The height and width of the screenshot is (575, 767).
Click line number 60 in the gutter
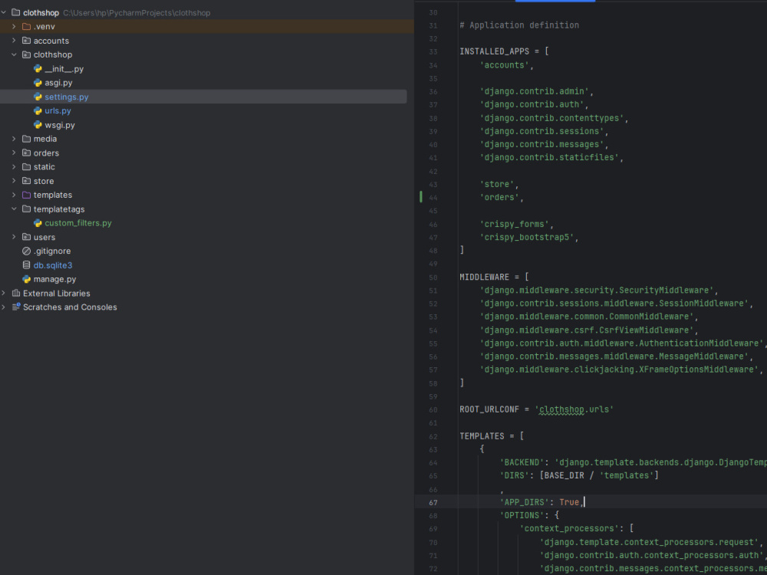[433, 409]
